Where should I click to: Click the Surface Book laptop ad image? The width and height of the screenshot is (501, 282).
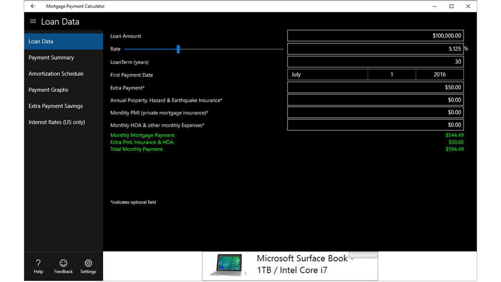[226, 265]
